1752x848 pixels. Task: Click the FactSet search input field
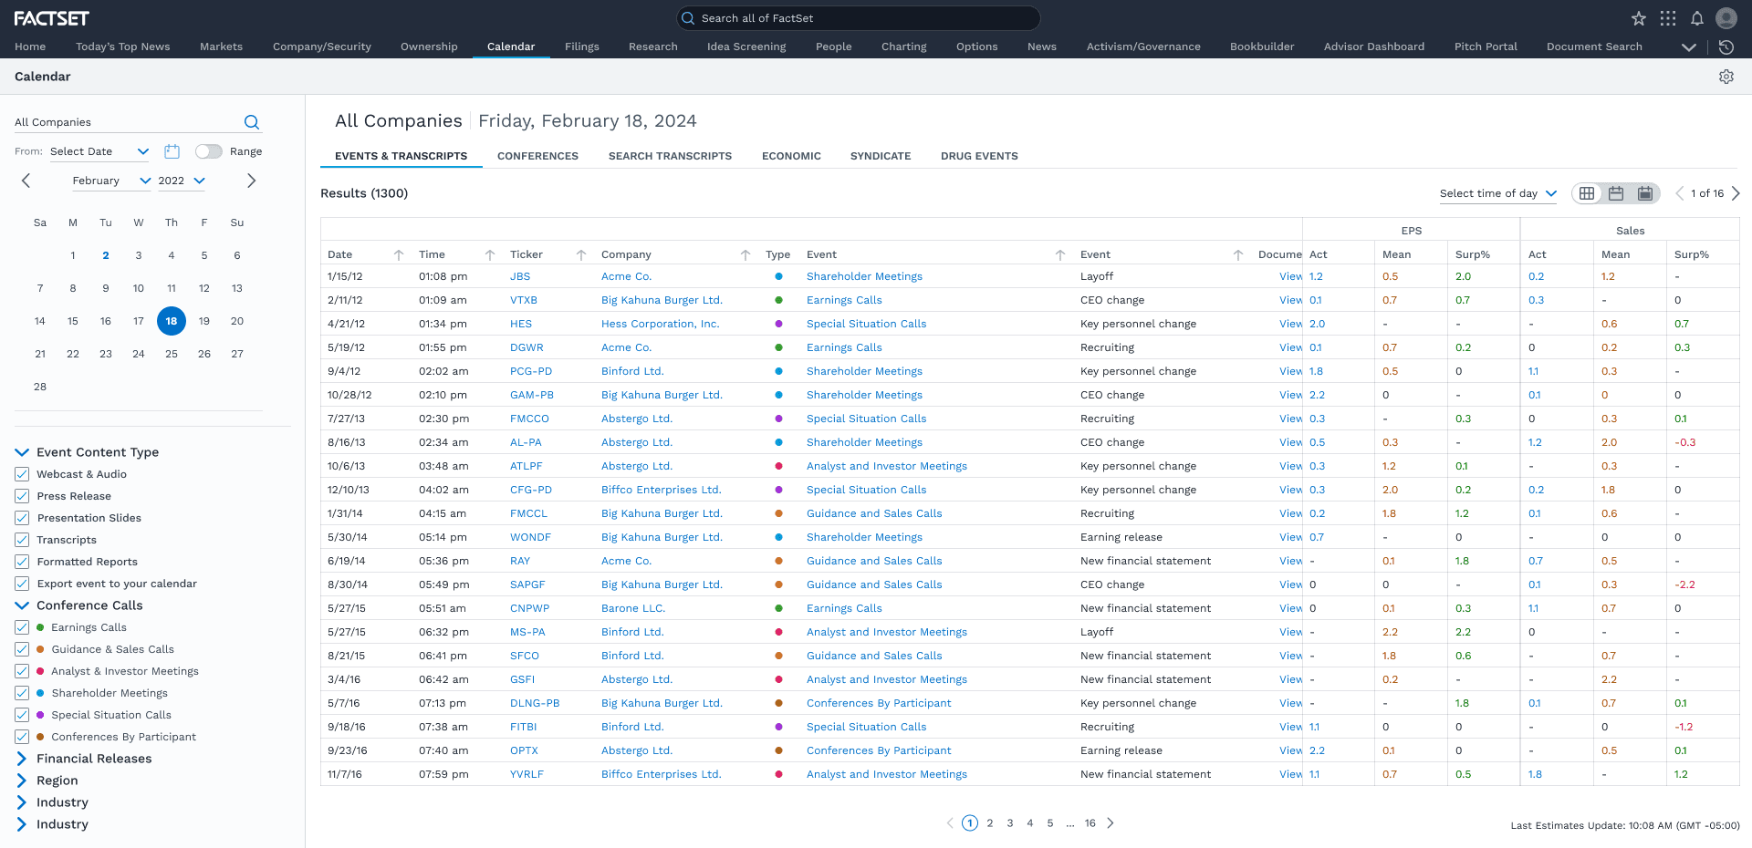click(858, 18)
